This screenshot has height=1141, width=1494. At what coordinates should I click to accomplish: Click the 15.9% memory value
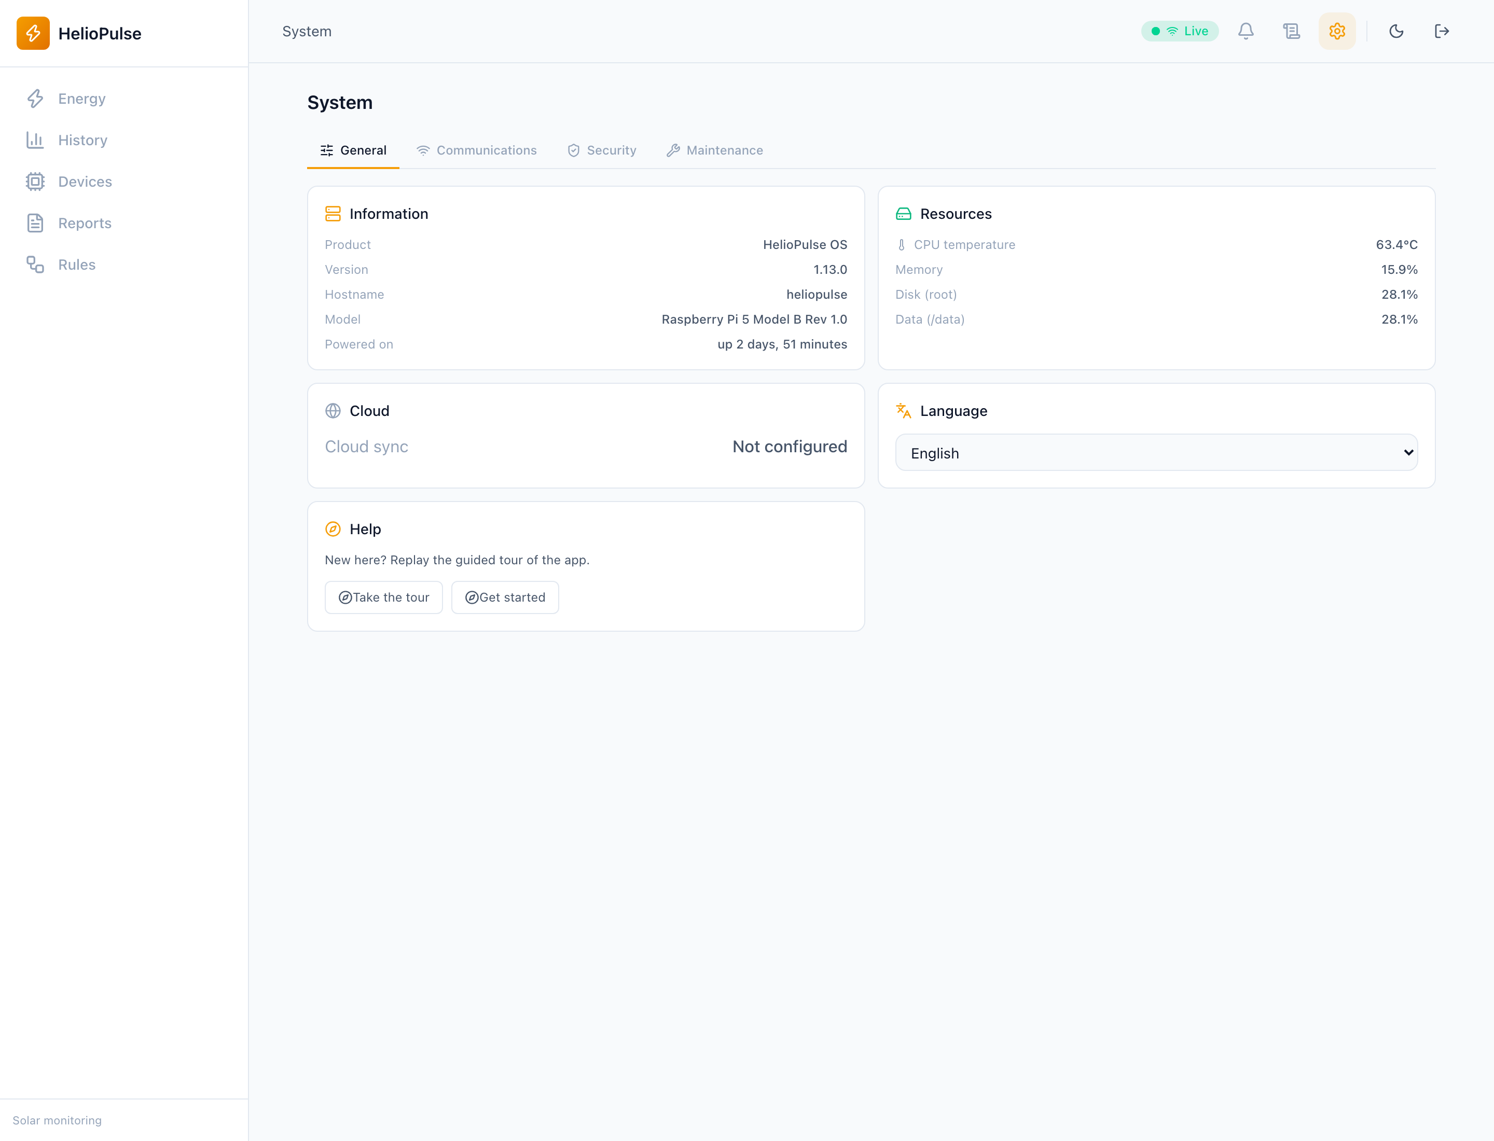point(1399,270)
